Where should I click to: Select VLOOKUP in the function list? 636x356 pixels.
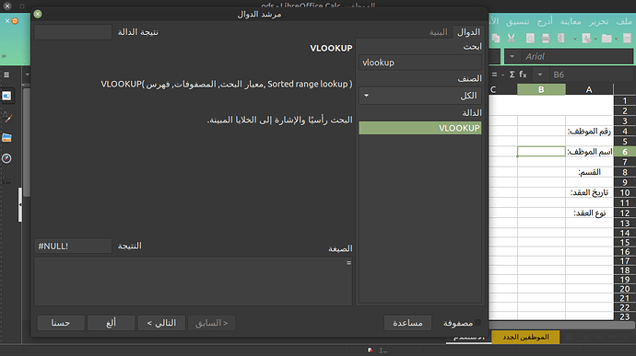420,128
